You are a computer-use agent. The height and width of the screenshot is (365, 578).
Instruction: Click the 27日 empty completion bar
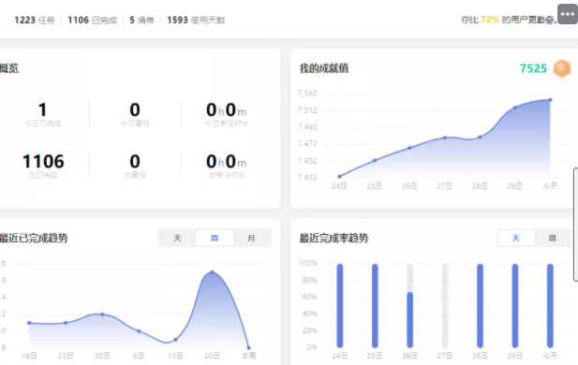click(x=445, y=306)
